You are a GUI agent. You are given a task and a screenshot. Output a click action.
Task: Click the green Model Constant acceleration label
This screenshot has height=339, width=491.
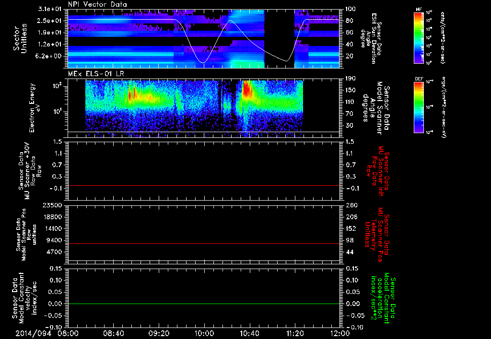point(384,299)
